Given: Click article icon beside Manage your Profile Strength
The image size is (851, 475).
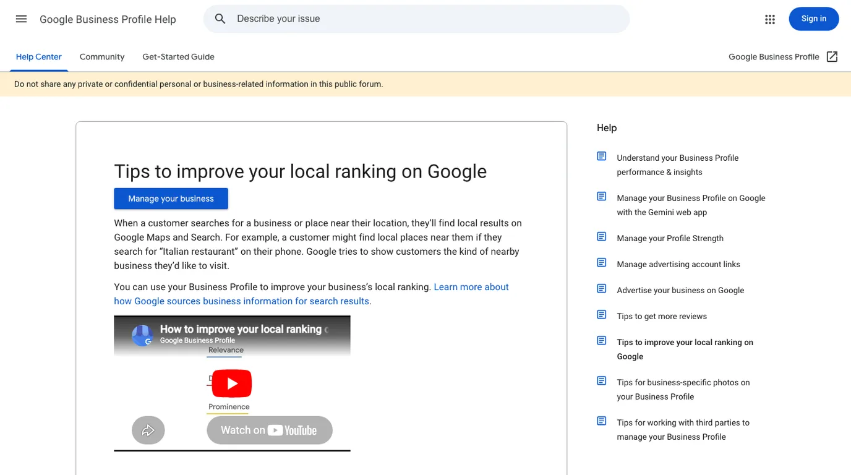Looking at the screenshot, I should click(x=602, y=237).
